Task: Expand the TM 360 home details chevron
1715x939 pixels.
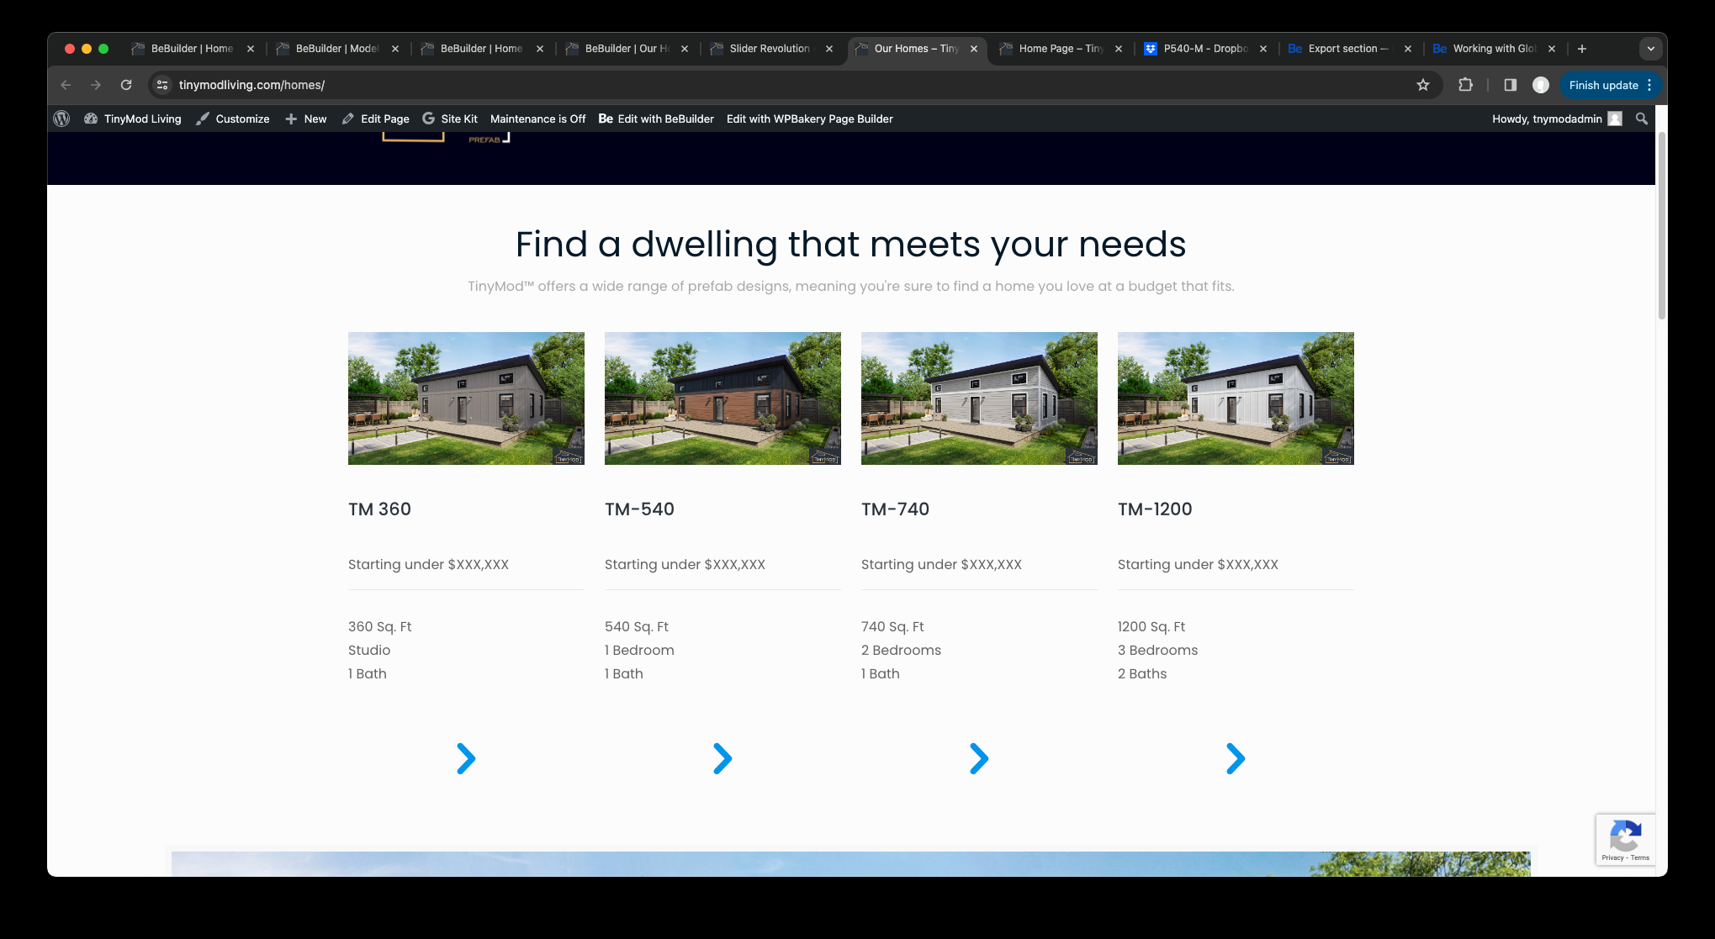Action: (466, 757)
